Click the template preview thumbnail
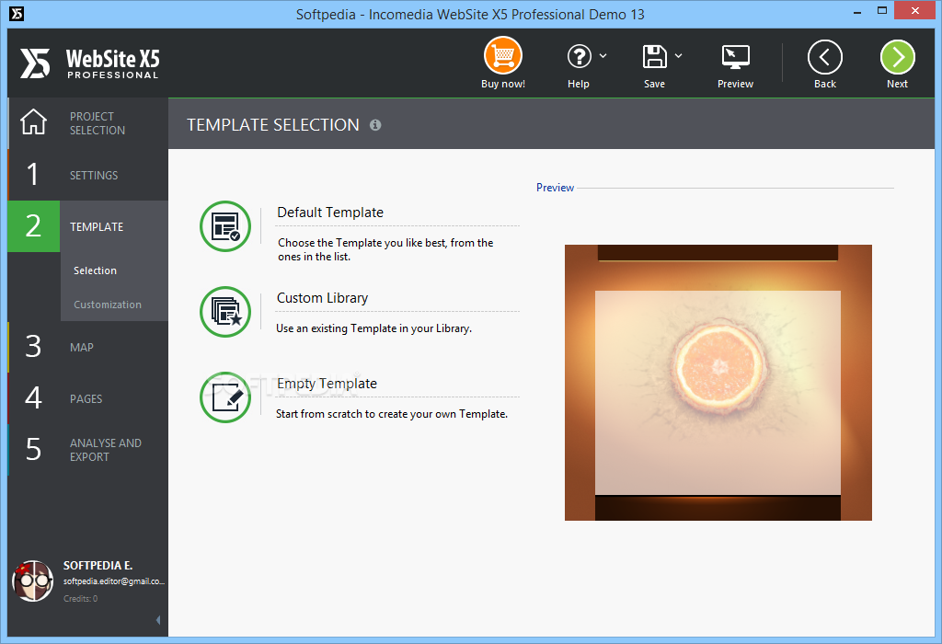Image resolution: width=942 pixels, height=644 pixels. click(718, 382)
